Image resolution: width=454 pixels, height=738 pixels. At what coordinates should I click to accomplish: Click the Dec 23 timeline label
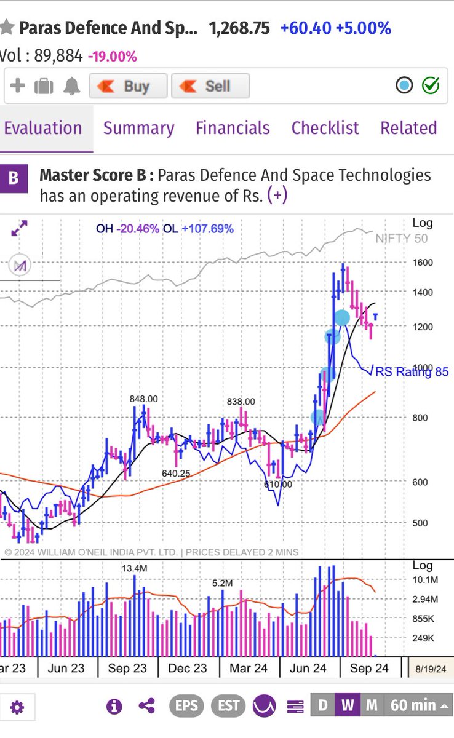pyautogui.click(x=188, y=668)
